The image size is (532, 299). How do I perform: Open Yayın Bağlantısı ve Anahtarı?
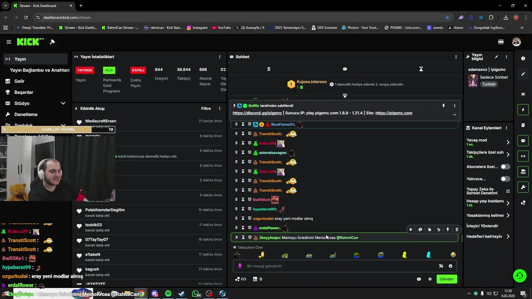pyautogui.click(x=39, y=70)
